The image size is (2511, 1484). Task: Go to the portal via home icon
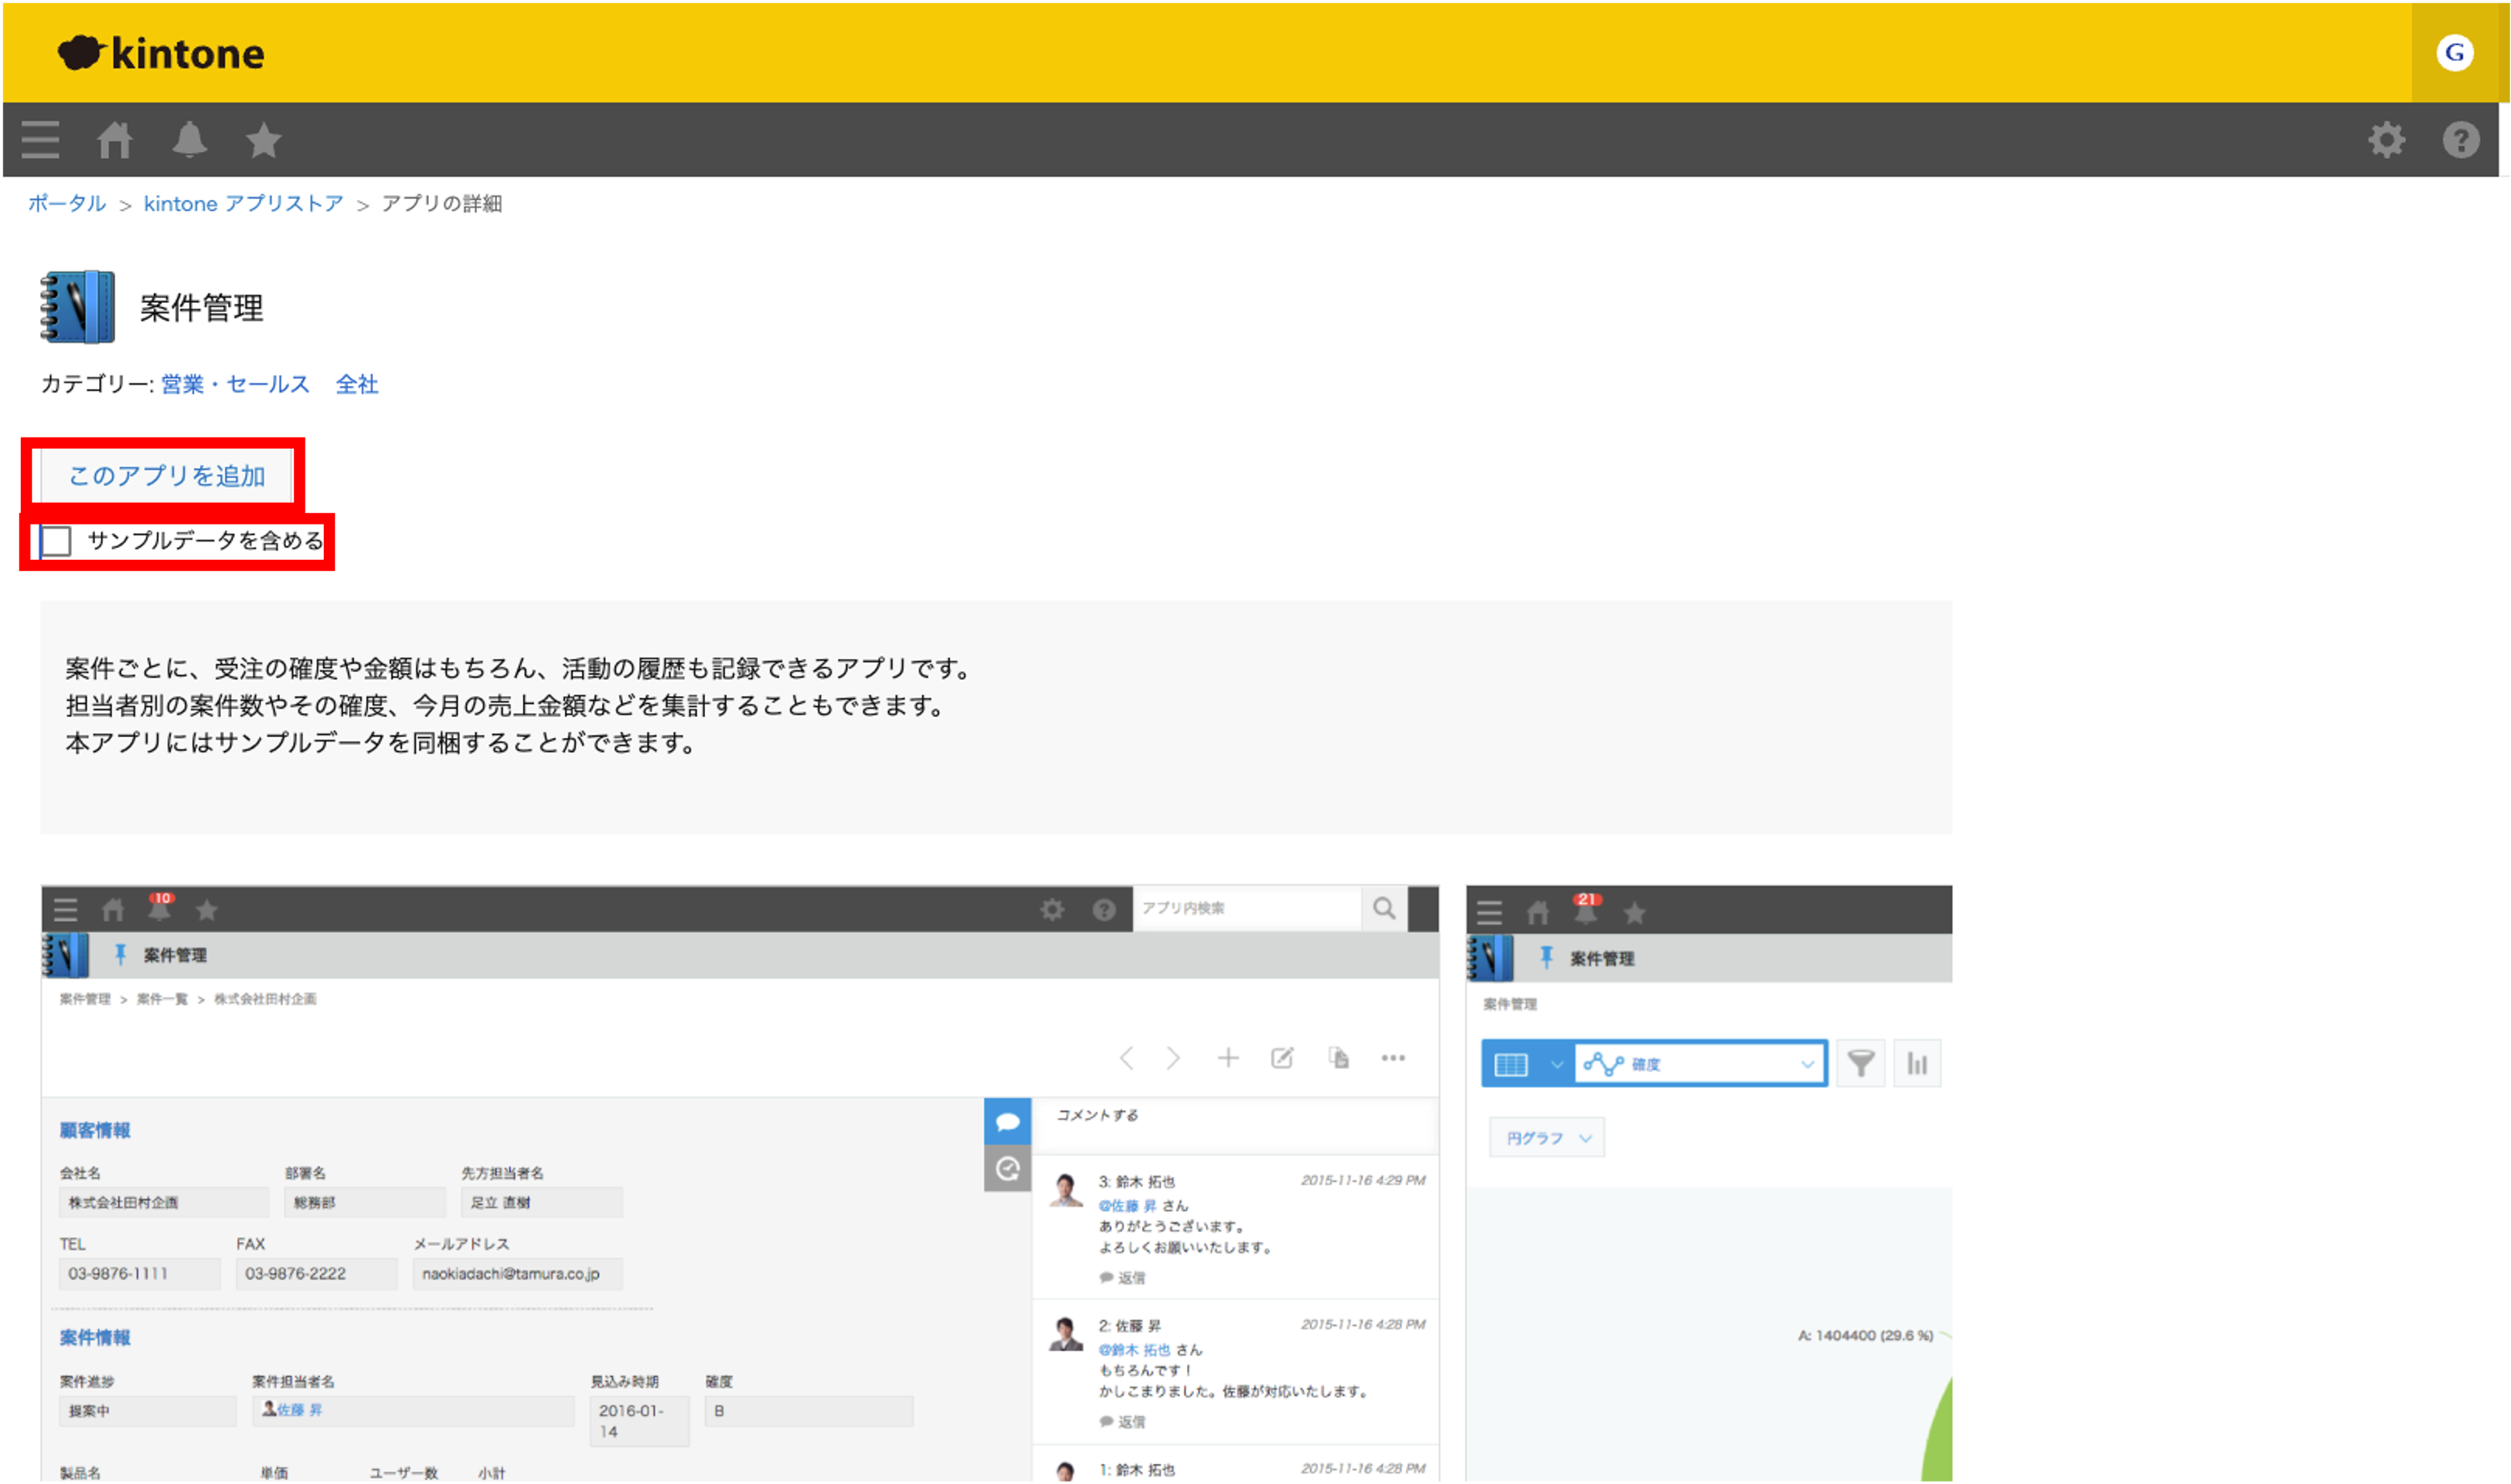[114, 139]
